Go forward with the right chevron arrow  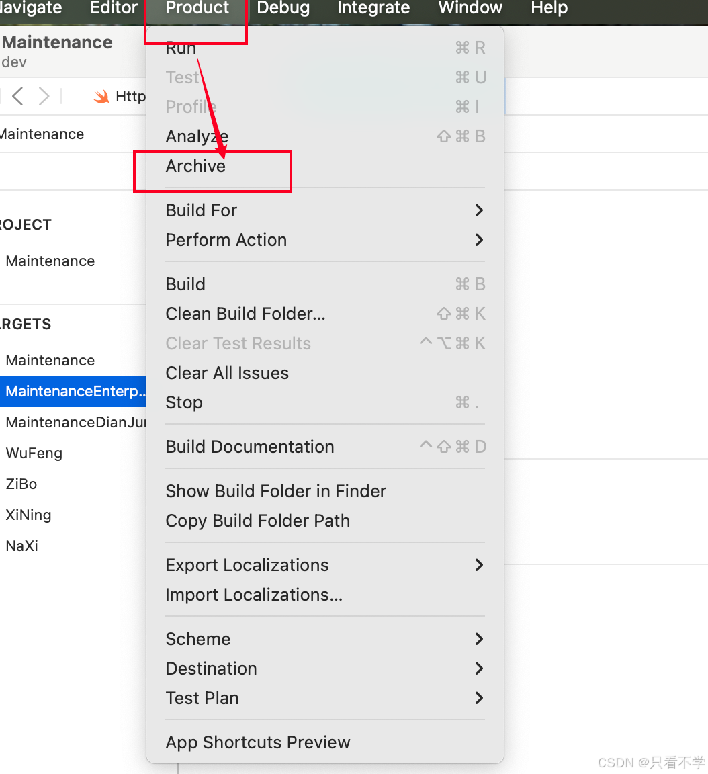[x=44, y=96]
